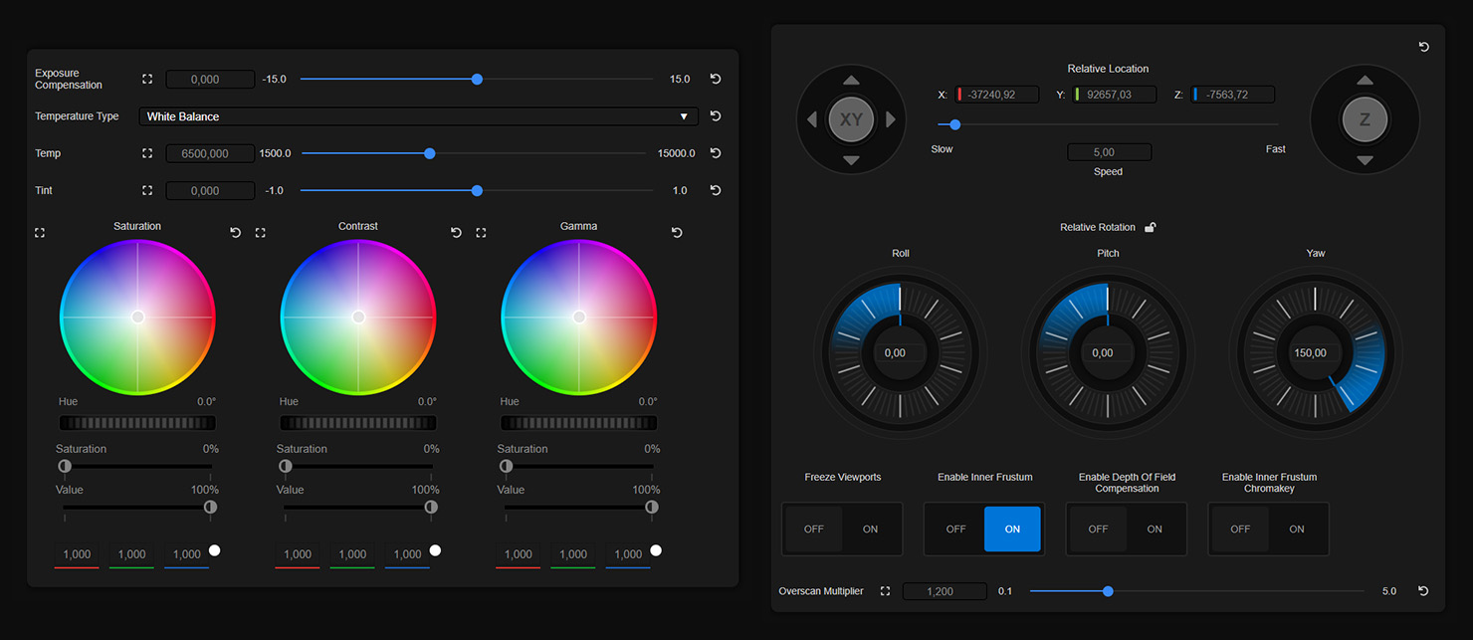The image size is (1473, 640).
Task: Turn Freeze Viewports ON
Action: pyautogui.click(x=870, y=530)
